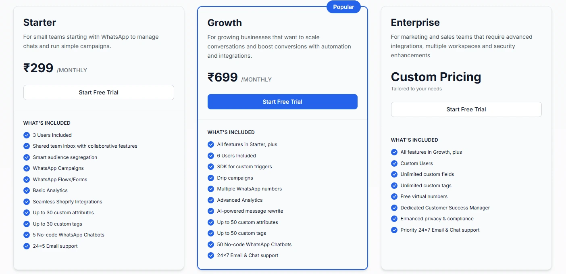Click the checkmark icon beside "3 Users Included"
Image resolution: width=566 pixels, height=274 pixels.
(x=27, y=135)
